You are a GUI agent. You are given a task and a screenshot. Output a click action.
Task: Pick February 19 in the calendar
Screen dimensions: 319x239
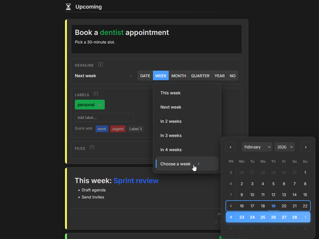pyautogui.click(x=273, y=206)
